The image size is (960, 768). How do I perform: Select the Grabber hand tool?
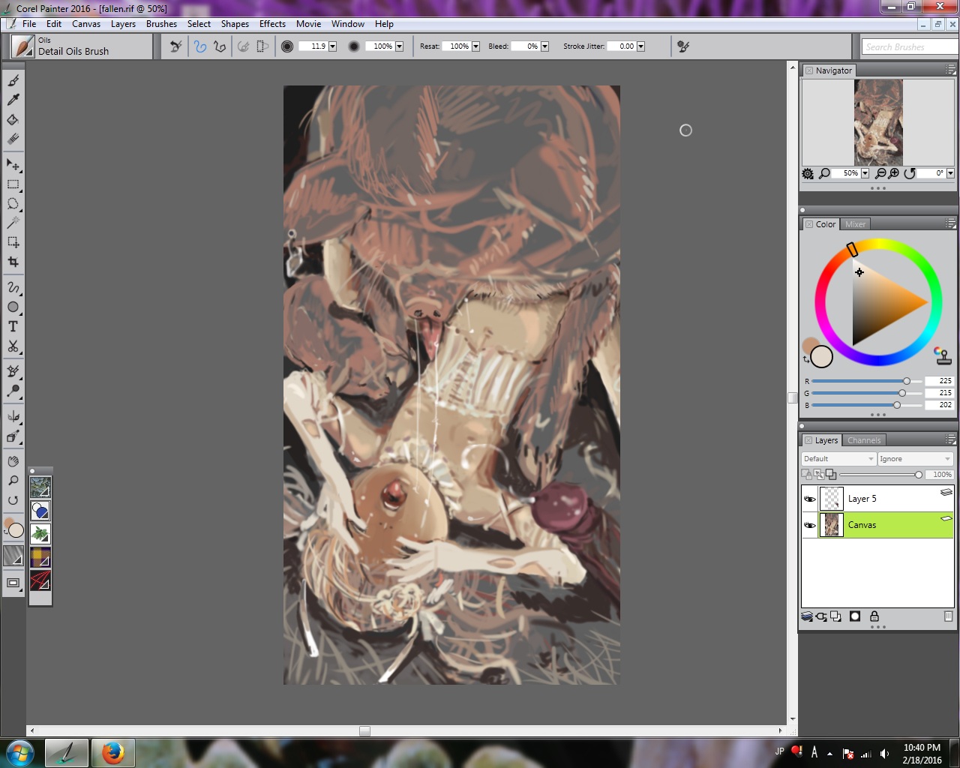tap(13, 461)
